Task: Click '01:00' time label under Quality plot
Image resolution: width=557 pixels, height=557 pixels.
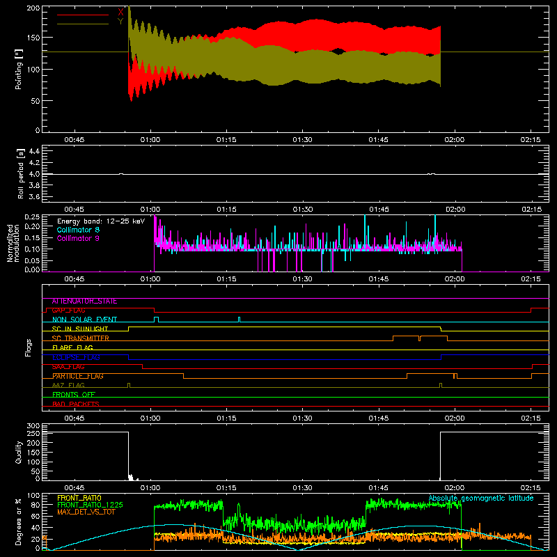Action: pos(150,488)
